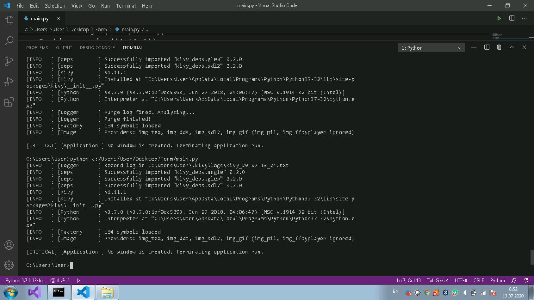Open the VS Code logo application menu
Screen dimensions: 534x300
(x=6, y=5)
